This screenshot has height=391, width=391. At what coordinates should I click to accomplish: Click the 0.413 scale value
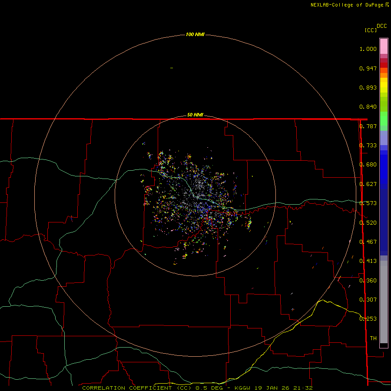click(368, 262)
